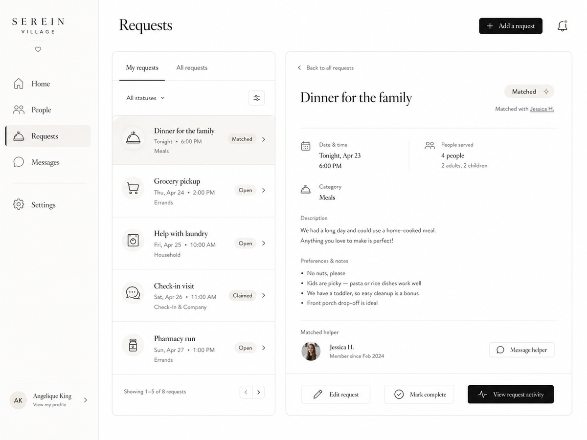587x440 pixels.
Task: Go back to all requests
Action: [x=325, y=68]
